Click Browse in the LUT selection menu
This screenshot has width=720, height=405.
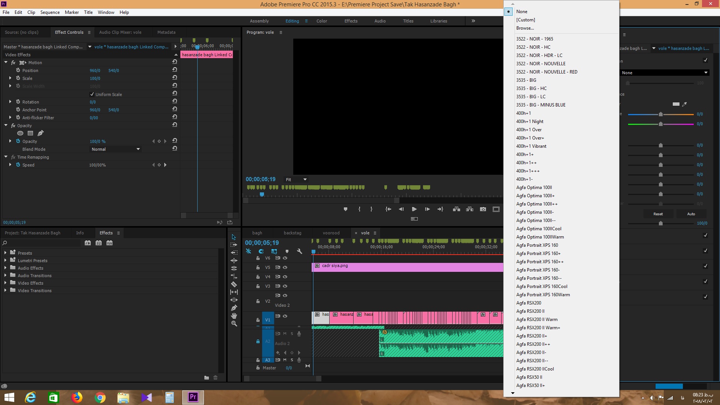(x=526, y=28)
